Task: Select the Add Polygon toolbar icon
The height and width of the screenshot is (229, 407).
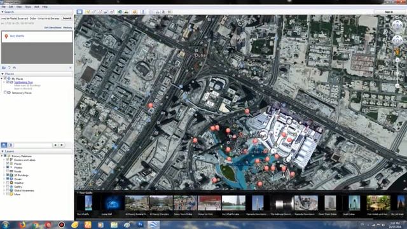Action: pyautogui.click(x=93, y=12)
